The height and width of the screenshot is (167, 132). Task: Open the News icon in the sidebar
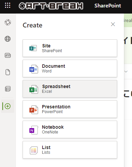(x=8, y=56)
